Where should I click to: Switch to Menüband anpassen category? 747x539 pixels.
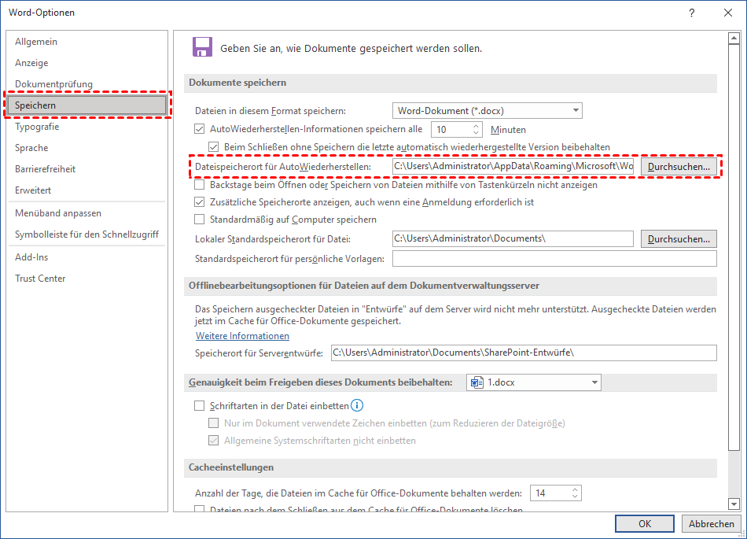point(58,213)
